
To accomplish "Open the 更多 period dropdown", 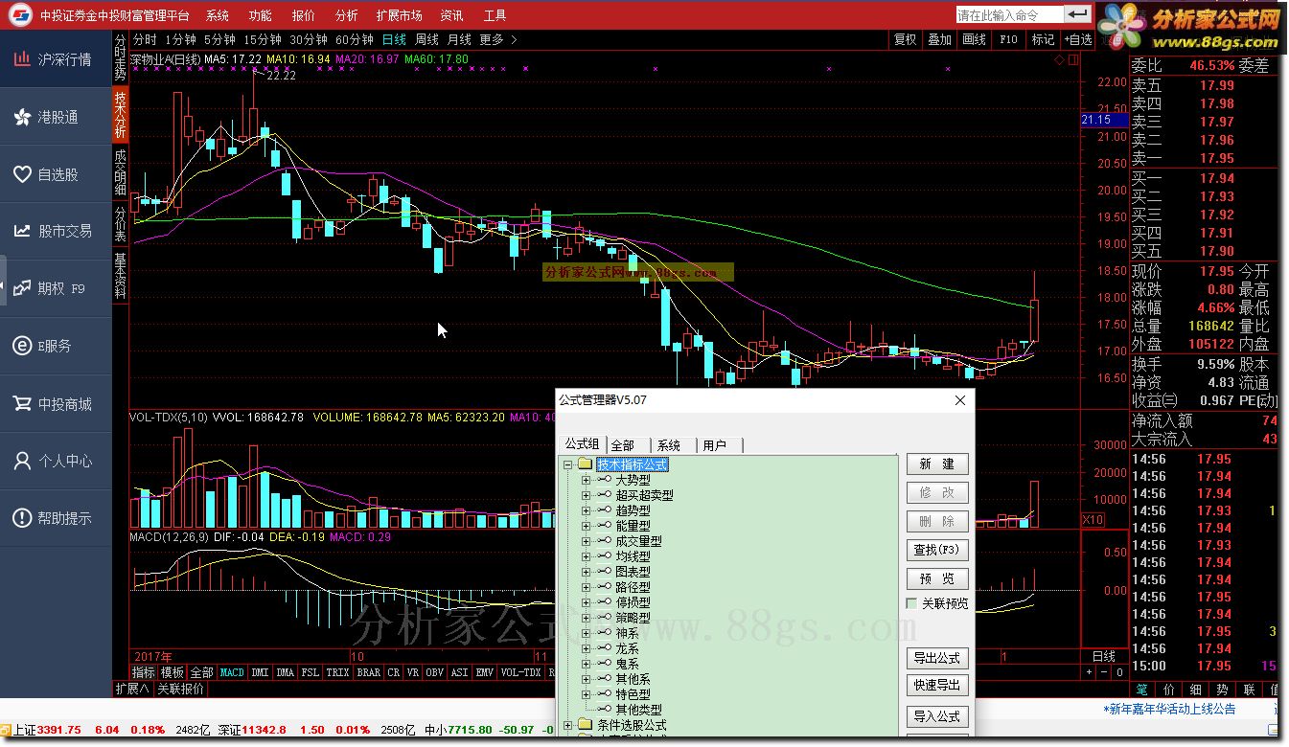I will tap(498, 39).
